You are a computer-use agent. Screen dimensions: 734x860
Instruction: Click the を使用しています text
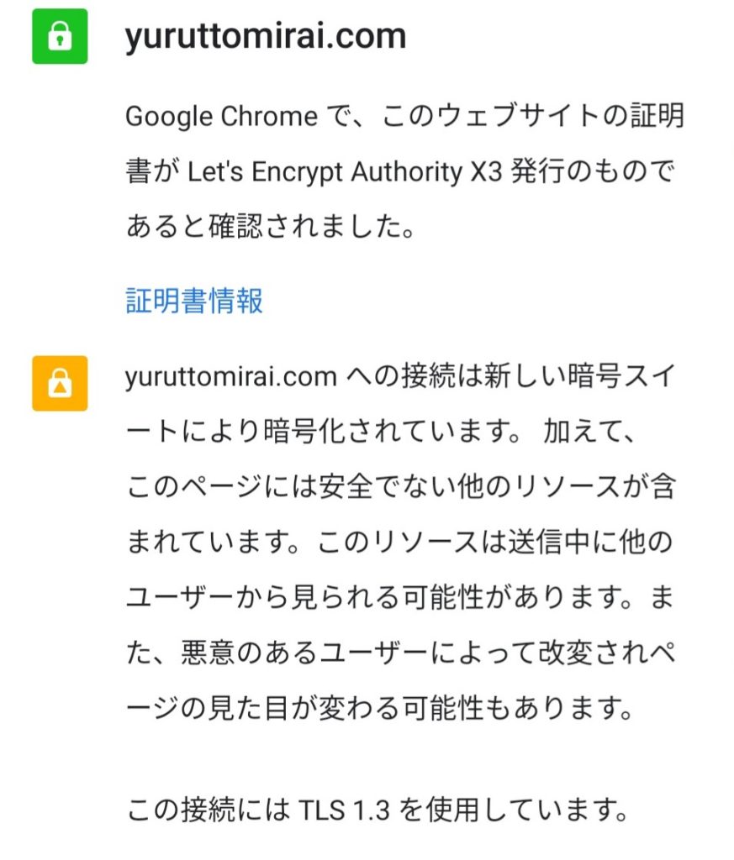pyautogui.click(x=514, y=810)
